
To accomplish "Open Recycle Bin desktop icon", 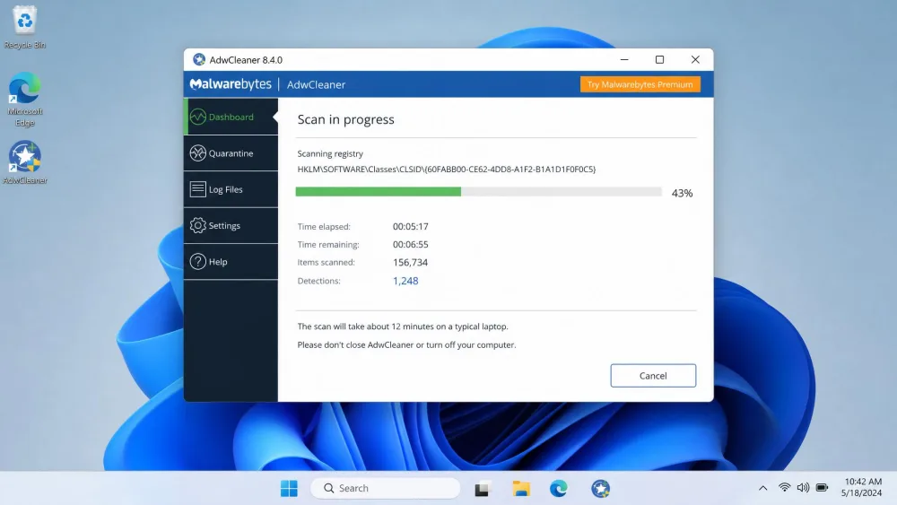I will pyautogui.click(x=24, y=28).
